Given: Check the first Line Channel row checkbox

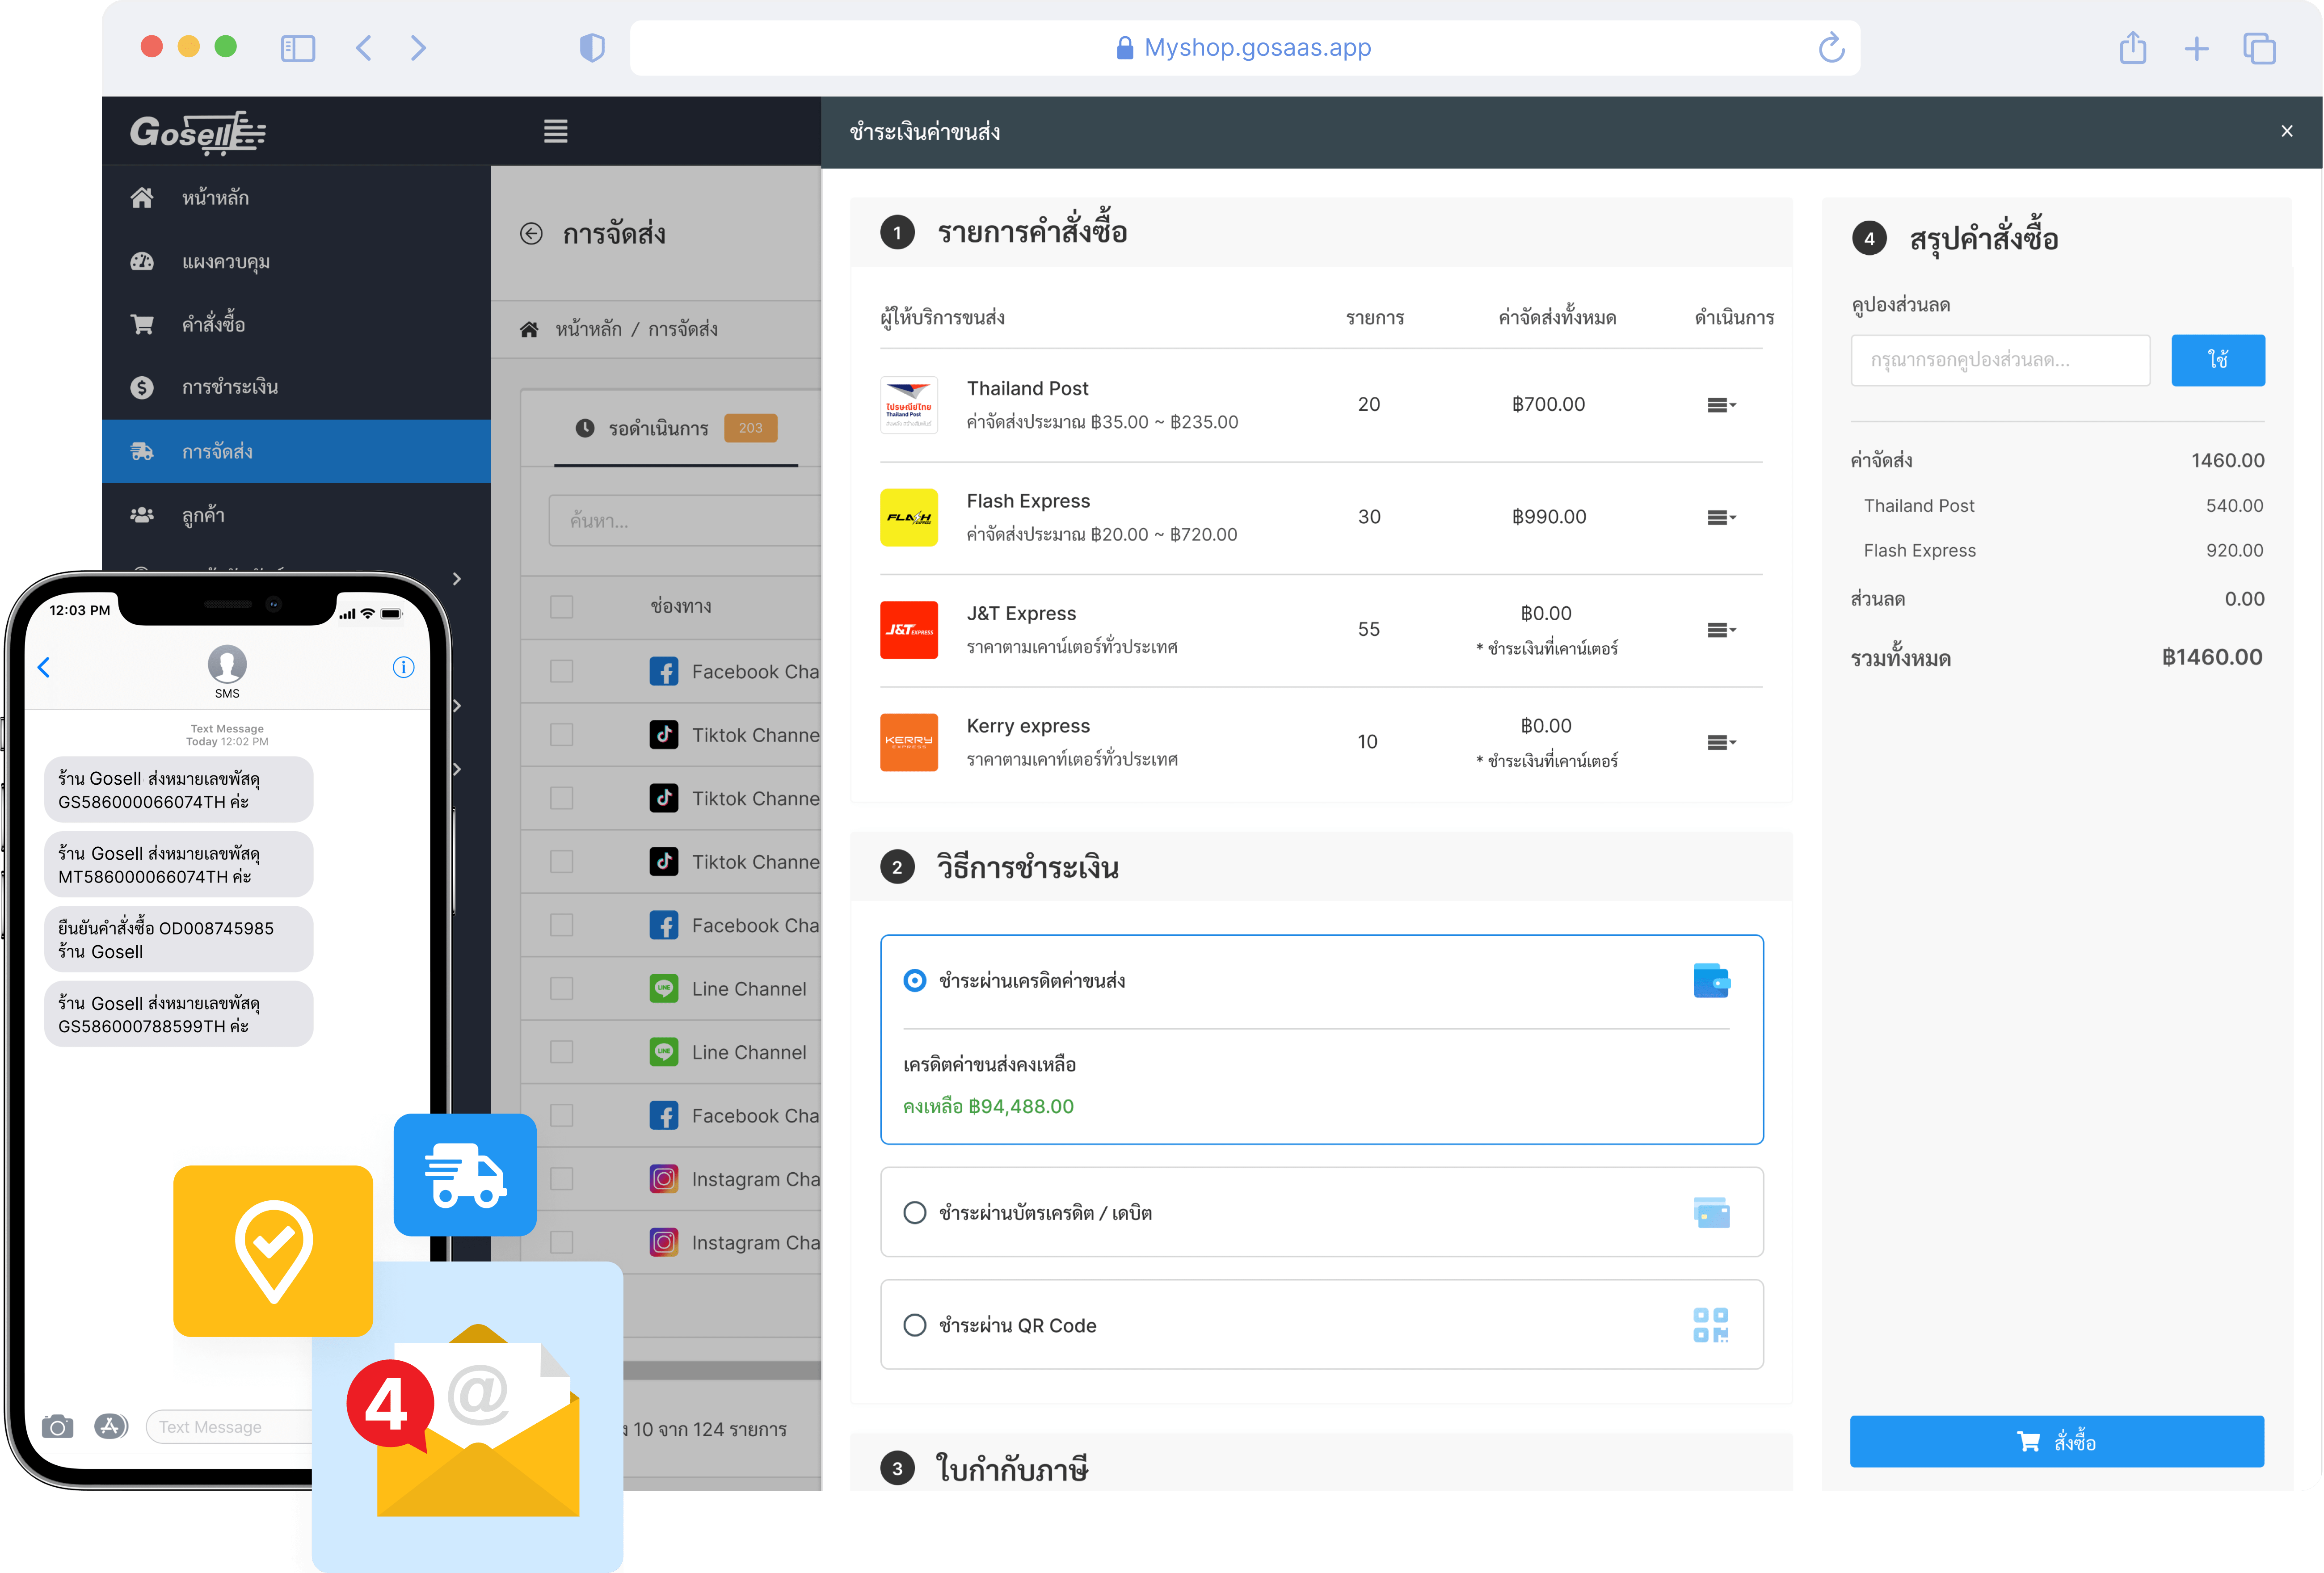Looking at the screenshot, I should (562, 989).
